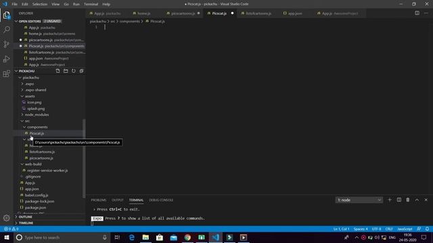
Task: Change indentation via Spaces: 4
Action: pos(361,229)
